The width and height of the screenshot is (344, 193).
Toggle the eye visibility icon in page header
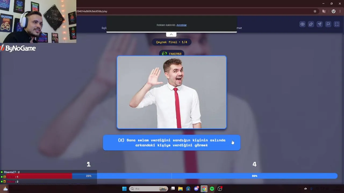click(302, 24)
